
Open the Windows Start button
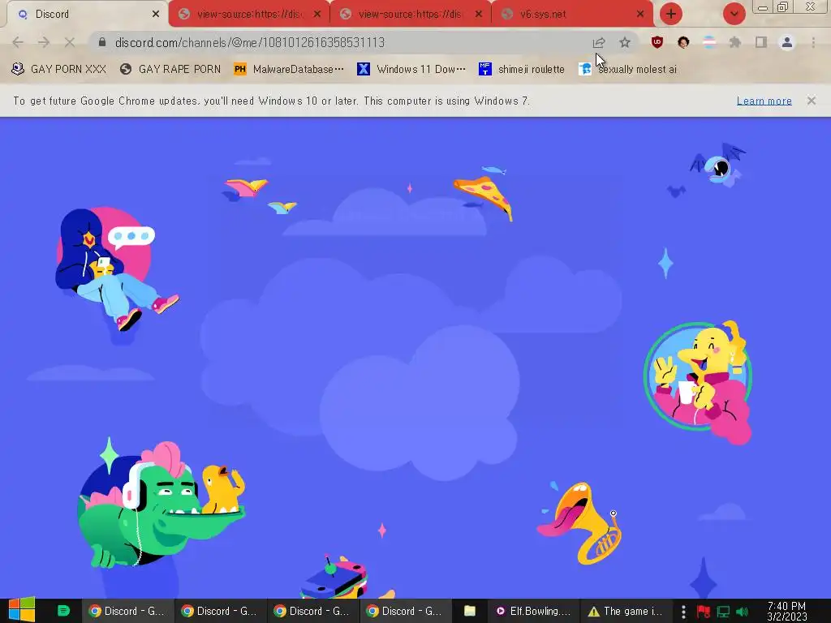coord(22,610)
